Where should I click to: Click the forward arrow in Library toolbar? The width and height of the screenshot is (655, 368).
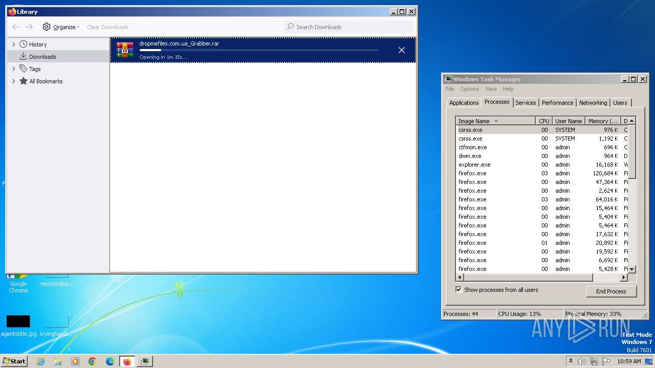[29, 27]
